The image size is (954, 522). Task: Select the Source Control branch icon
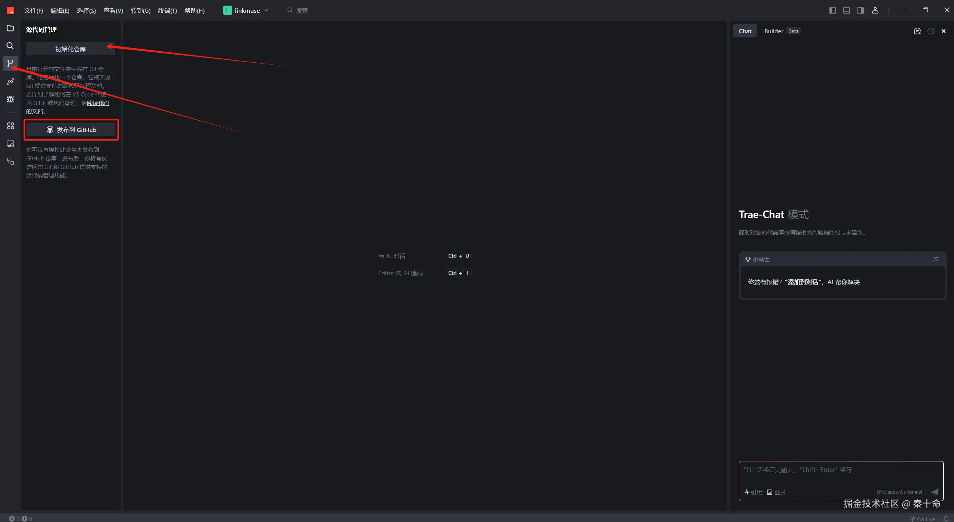tap(10, 64)
